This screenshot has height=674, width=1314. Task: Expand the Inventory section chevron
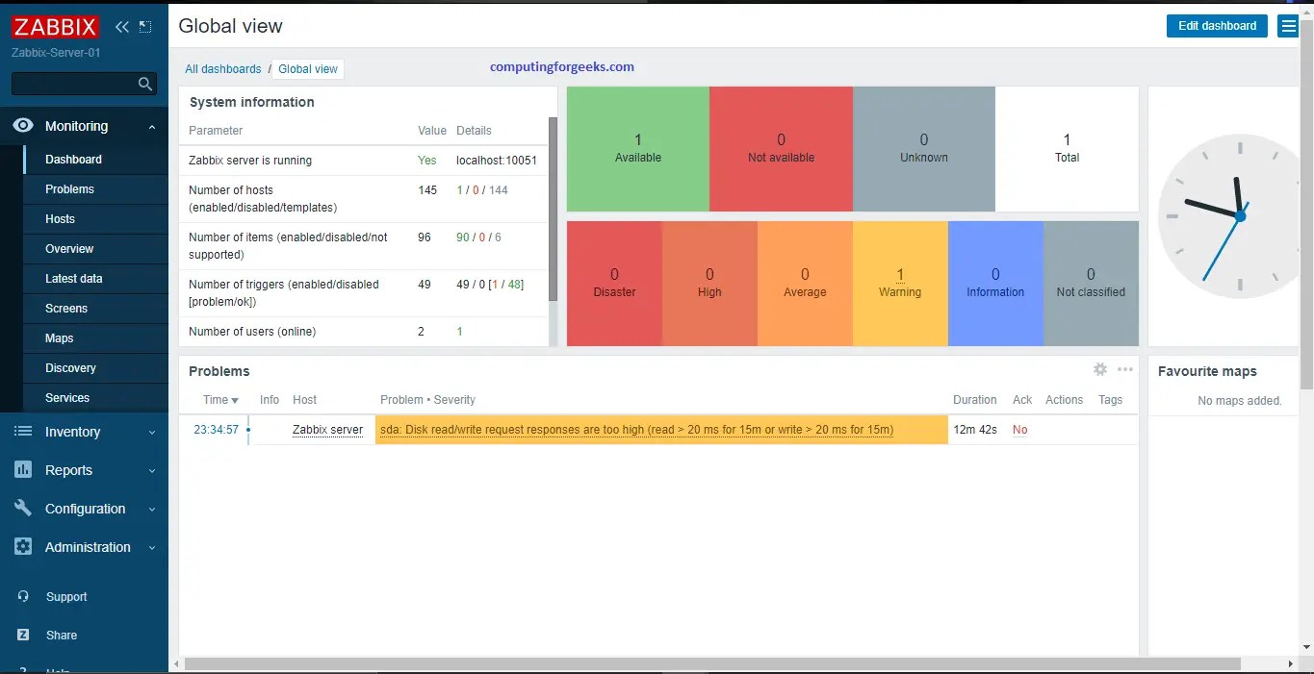pyautogui.click(x=150, y=432)
